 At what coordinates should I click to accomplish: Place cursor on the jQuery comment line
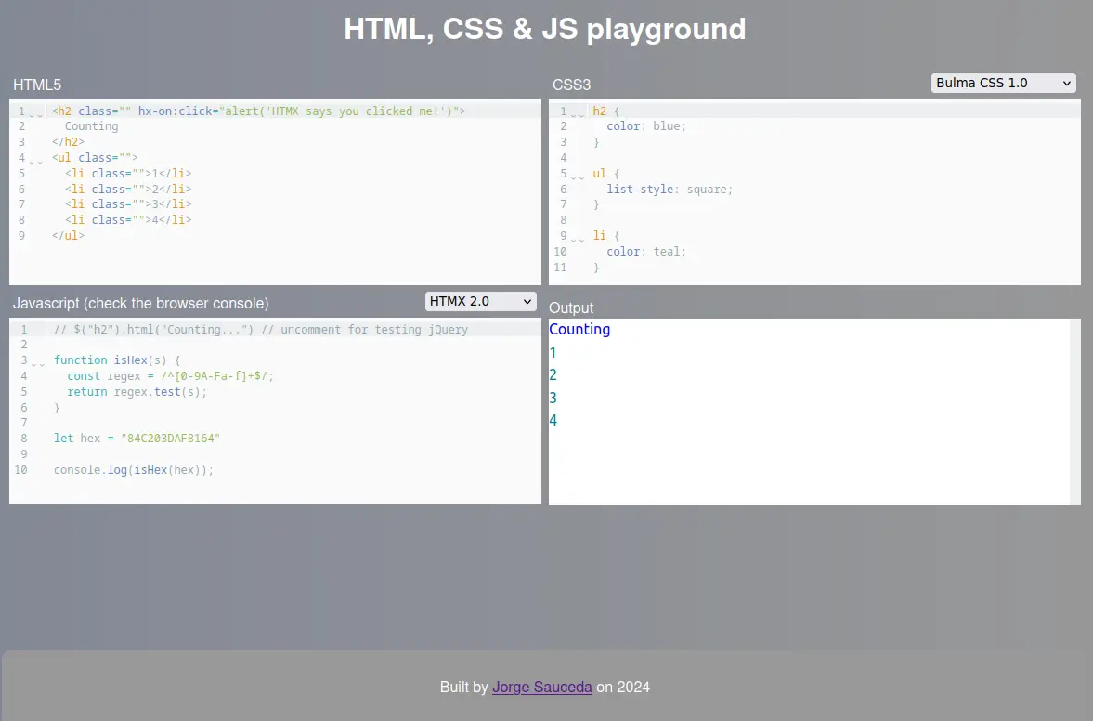[261, 329]
